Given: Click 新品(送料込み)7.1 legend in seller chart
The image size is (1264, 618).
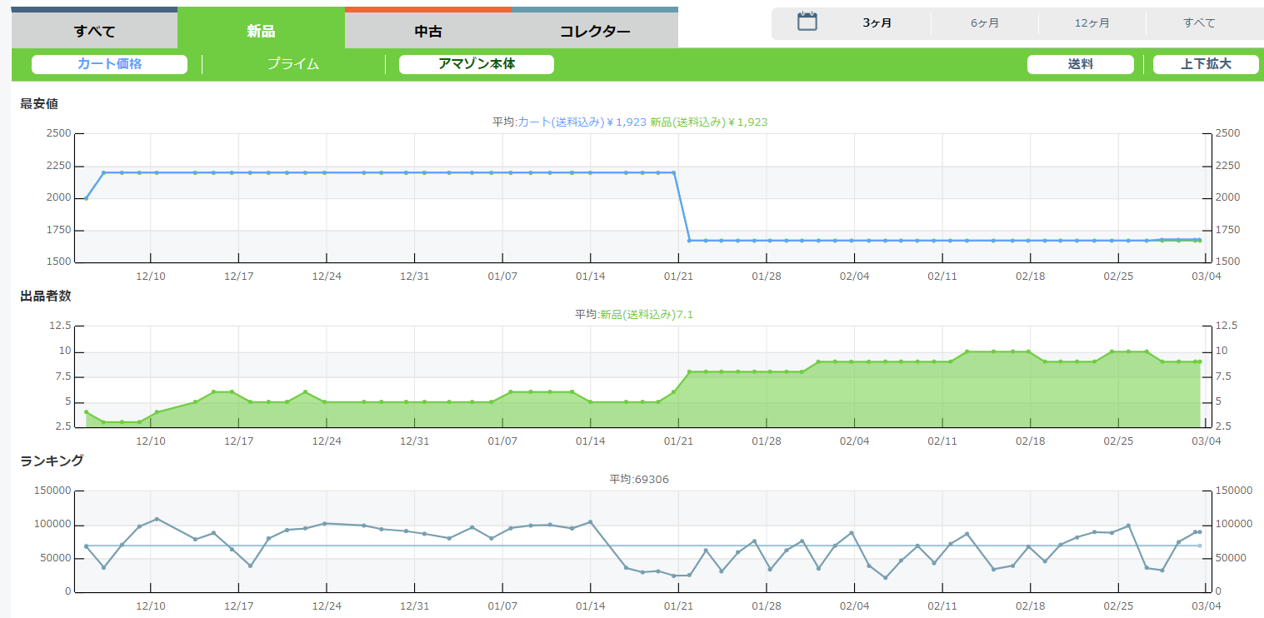Looking at the screenshot, I should (647, 314).
